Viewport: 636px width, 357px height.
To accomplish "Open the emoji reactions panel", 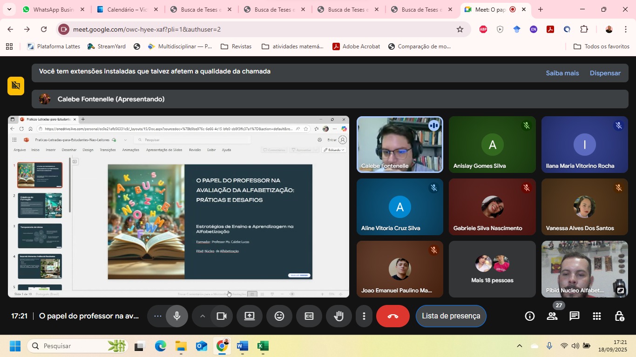I will coord(279,316).
